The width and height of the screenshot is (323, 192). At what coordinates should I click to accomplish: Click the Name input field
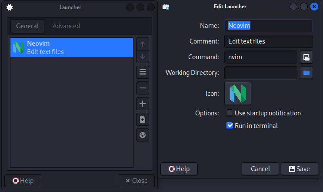coord(269,26)
